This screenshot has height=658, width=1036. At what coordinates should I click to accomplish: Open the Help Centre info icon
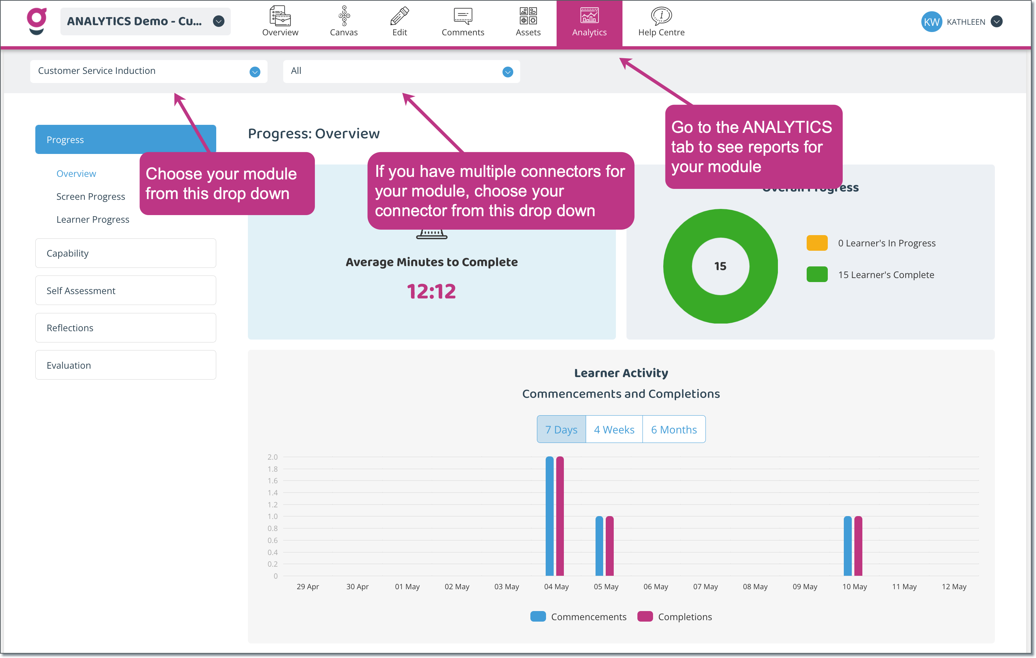(661, 16)
